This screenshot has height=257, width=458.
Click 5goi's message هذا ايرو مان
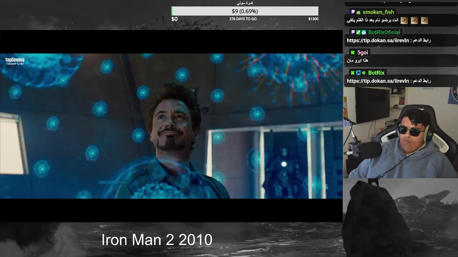coord(357,60)
